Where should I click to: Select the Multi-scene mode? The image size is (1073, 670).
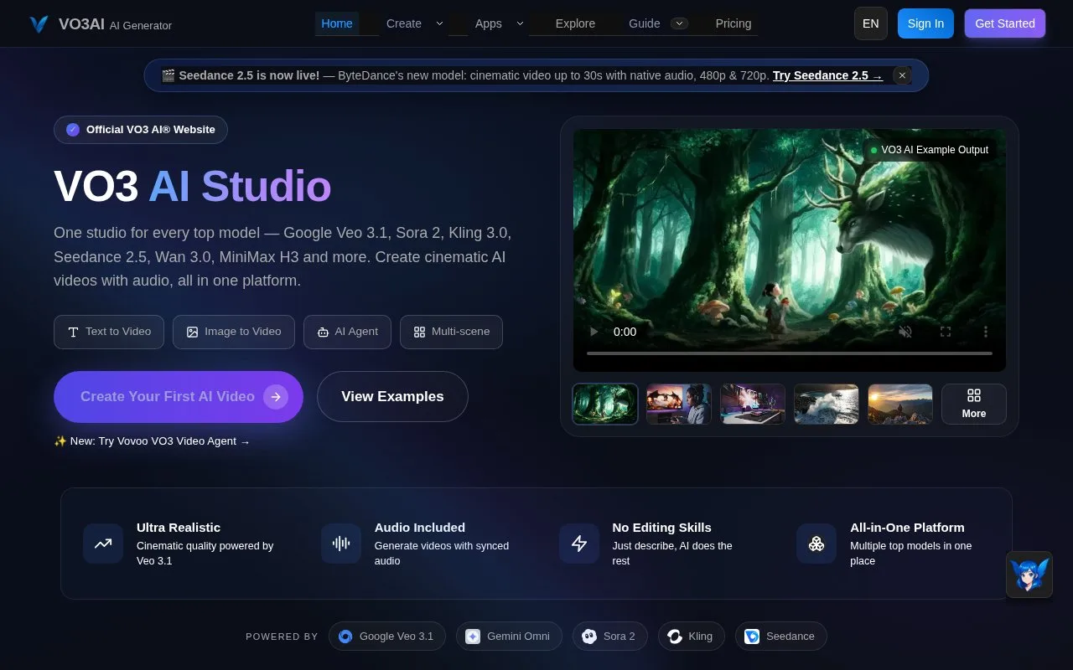[451, 332]
